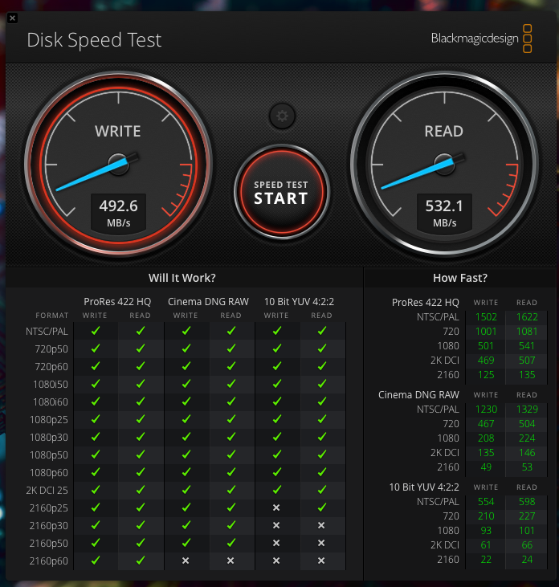Click ProRes 422 HQ column header in Will It Work
559x587 pixels.
117,302
